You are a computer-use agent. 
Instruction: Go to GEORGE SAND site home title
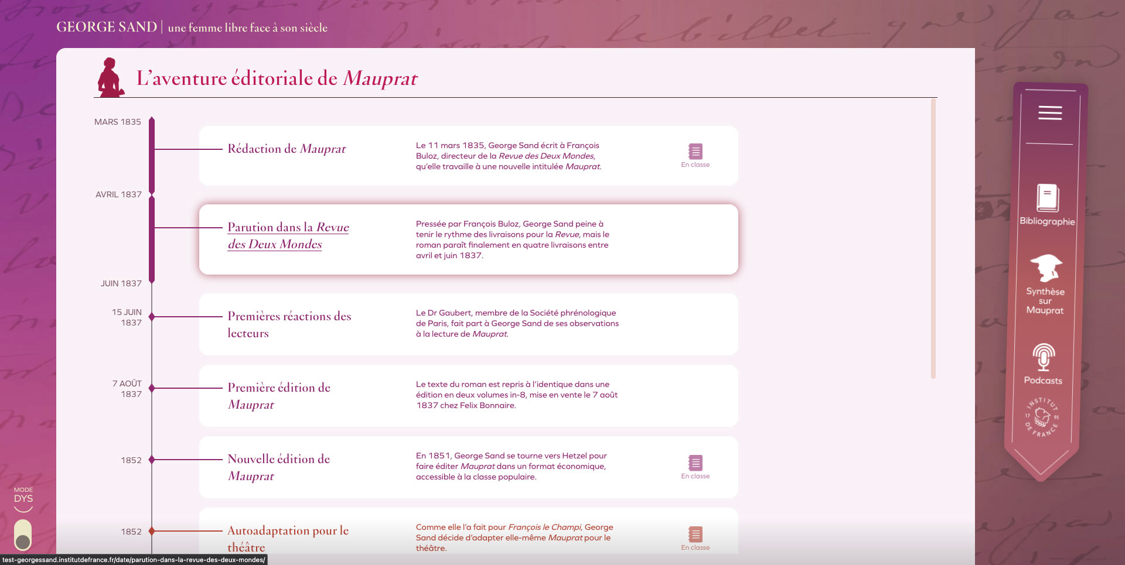107,27
